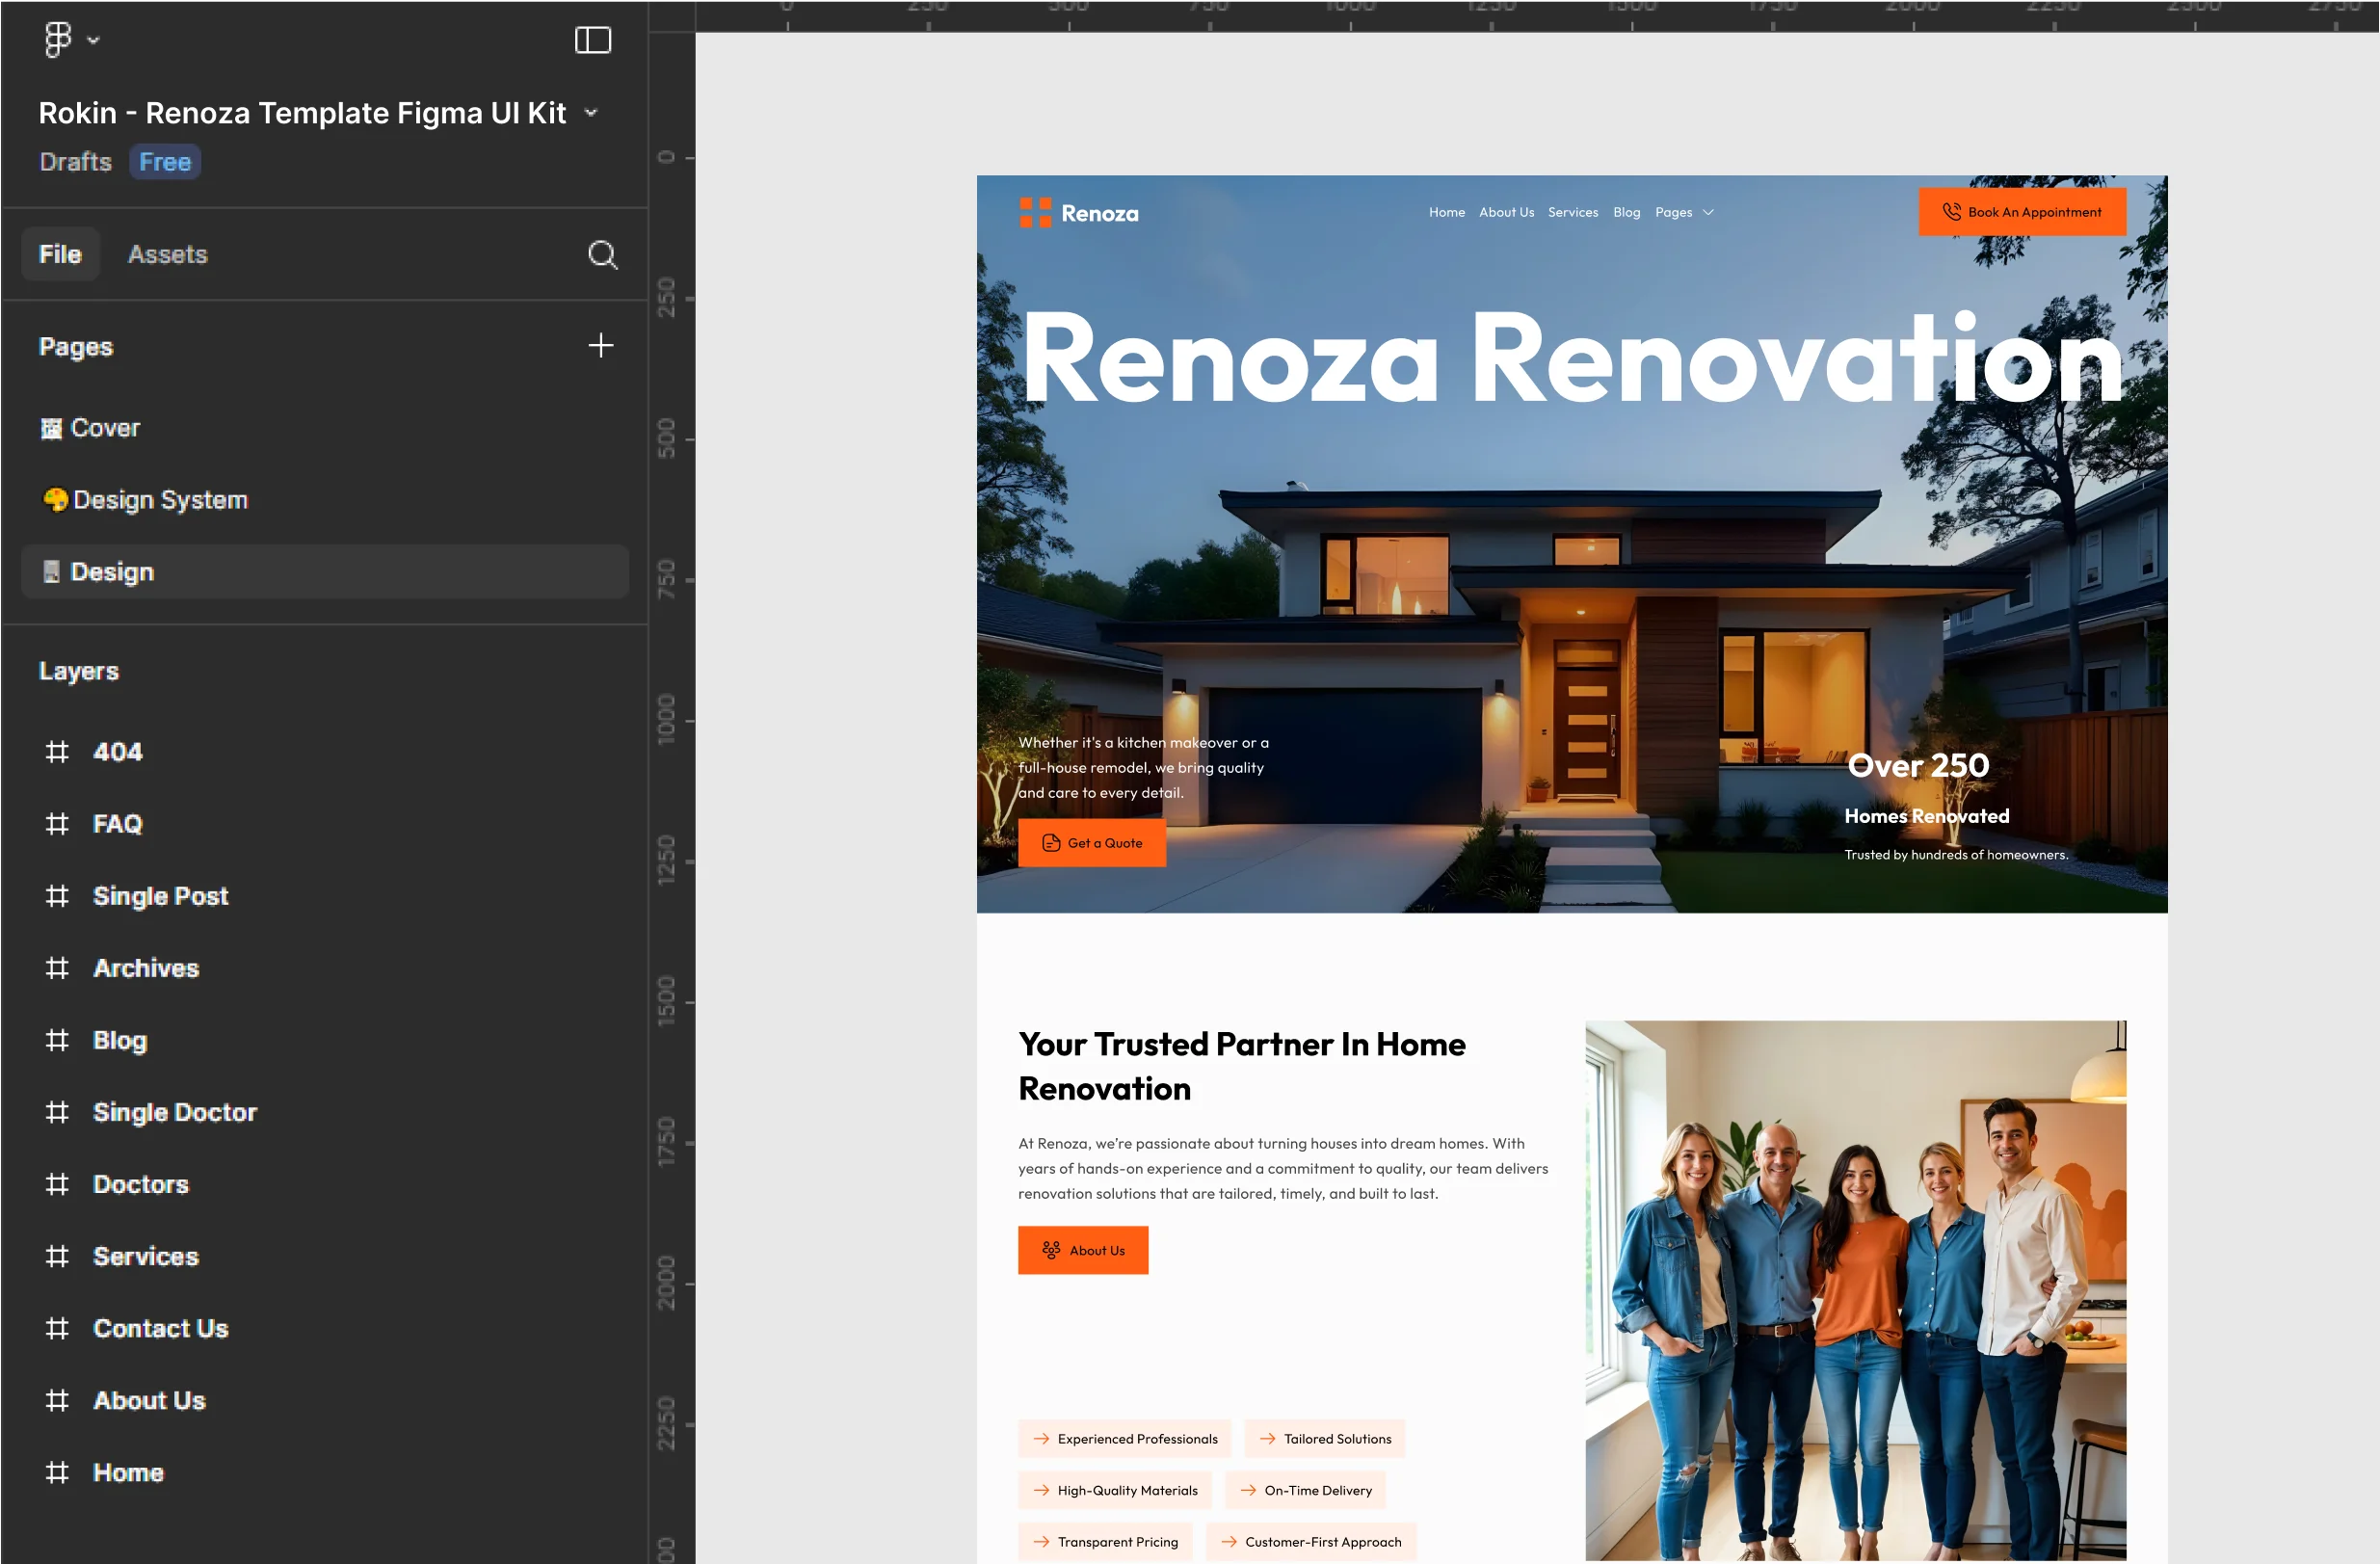The image size is (2380, 1564).
Task: Click the Renoza orange squares logo
Action: click(x=1035, y=212)
